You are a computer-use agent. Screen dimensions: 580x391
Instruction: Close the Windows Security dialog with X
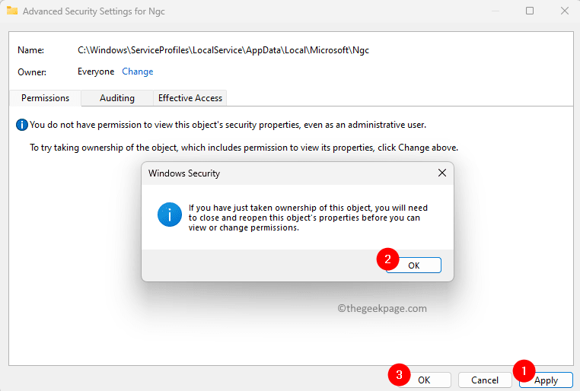[441, 173]
